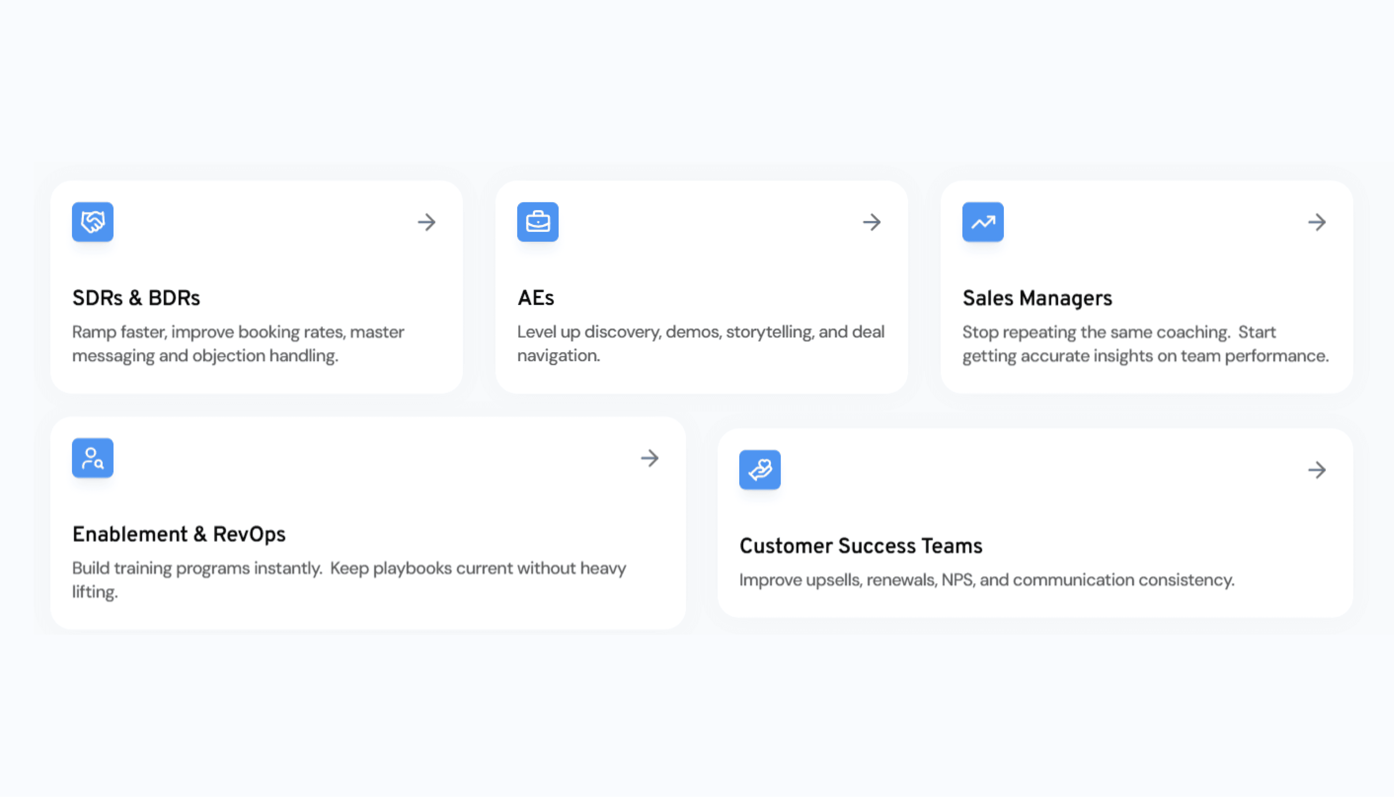The width and height of the screenshot is (1394, 797).
Task: Click the arrow on SDRs & BDRs card
Action: [426, 222]
